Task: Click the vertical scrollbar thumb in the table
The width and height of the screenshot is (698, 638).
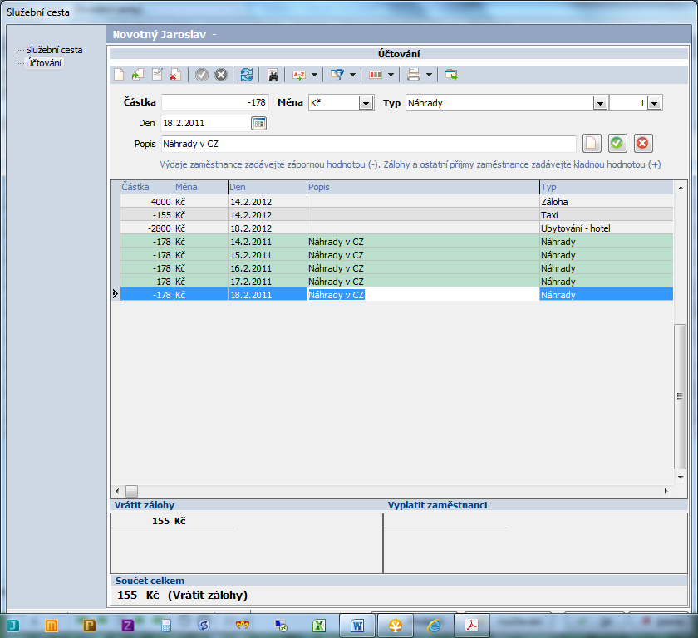Action: [x=680, y=396]
